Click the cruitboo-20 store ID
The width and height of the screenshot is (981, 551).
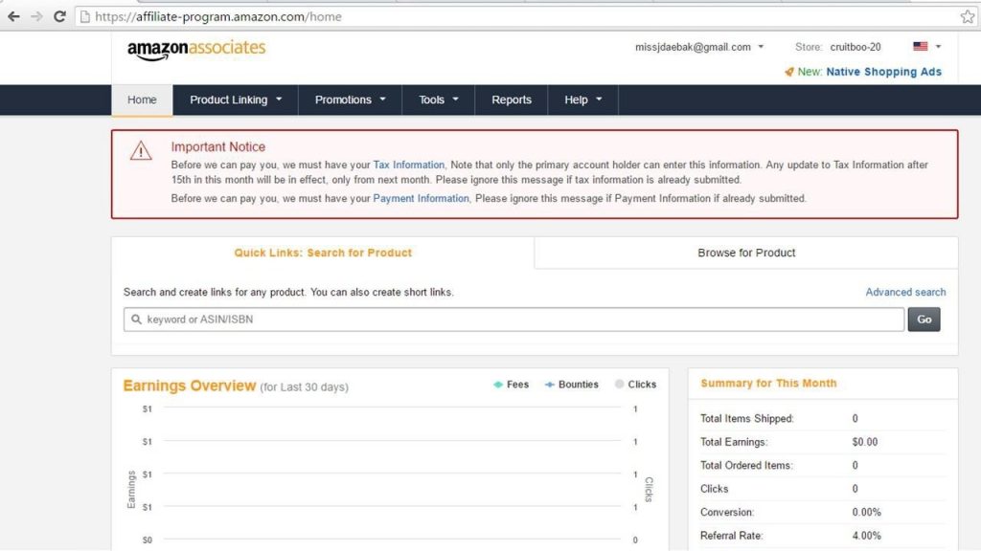click(856, 47)
